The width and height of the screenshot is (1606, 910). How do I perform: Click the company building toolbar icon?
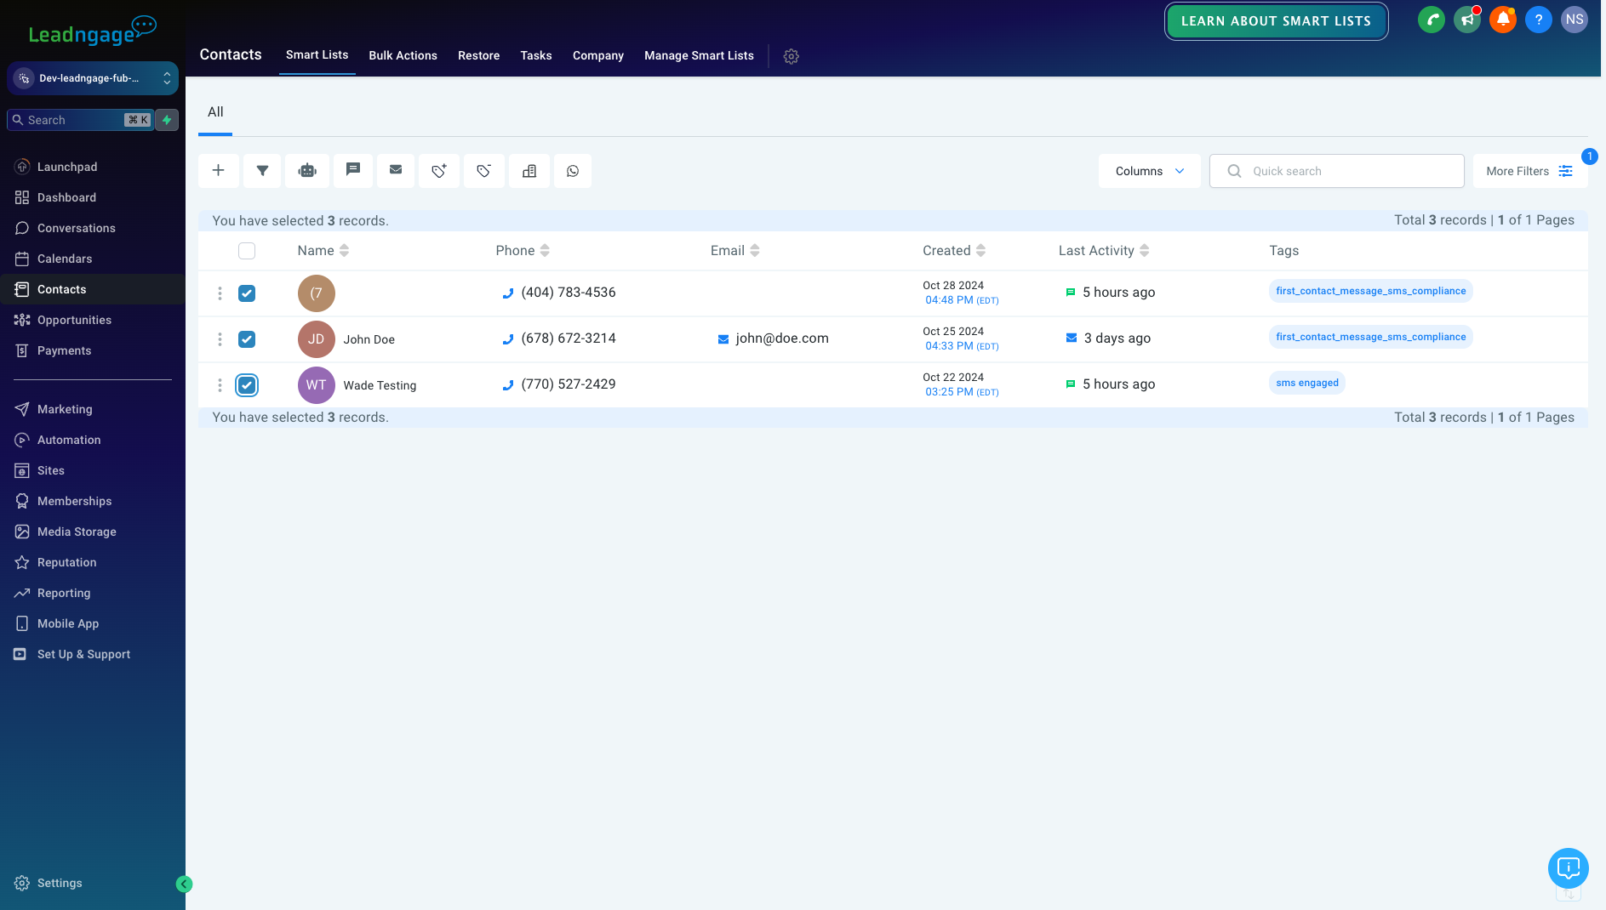pyautogui.click(x=529, y=171)
